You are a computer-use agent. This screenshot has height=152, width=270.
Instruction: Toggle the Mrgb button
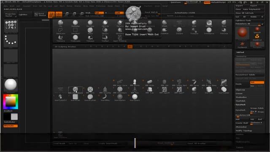[88, 13]
